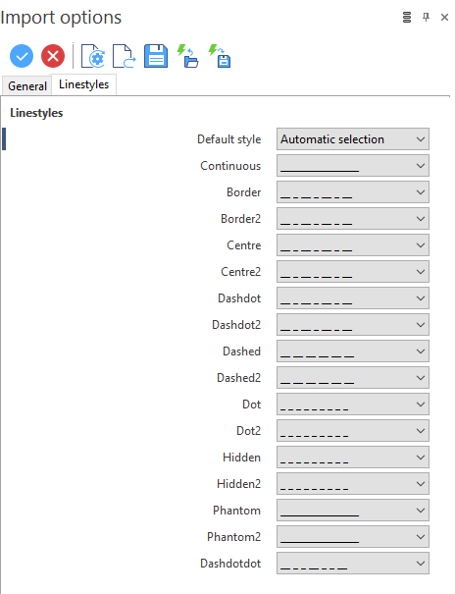
Task: Open the Dashed2 linestyle dropdown
Action: (352, 378)
